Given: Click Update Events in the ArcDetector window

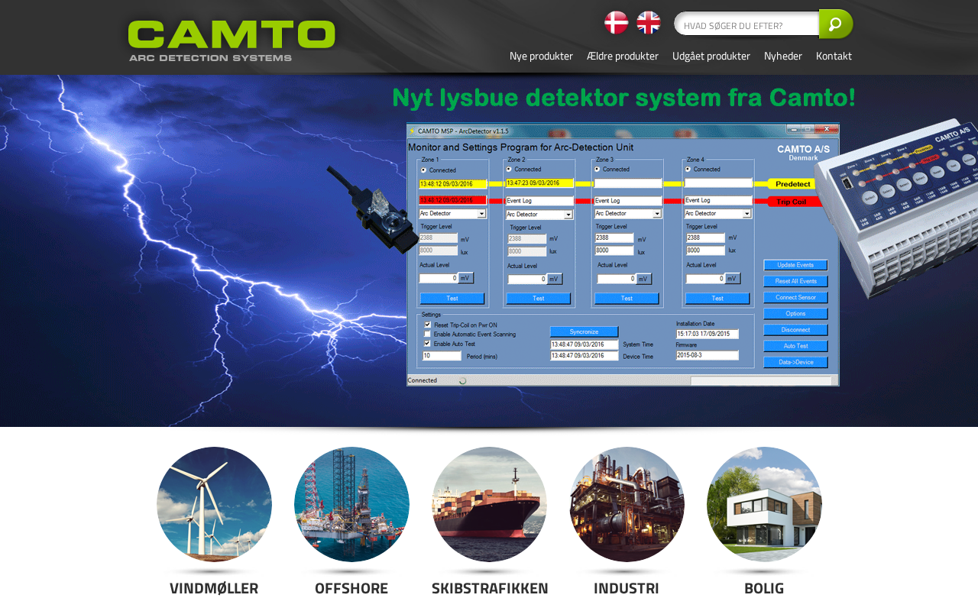Looking at the screenshot, I should point(795,265).
